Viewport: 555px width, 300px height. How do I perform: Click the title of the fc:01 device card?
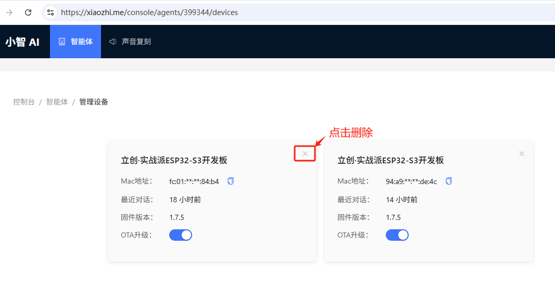click(174, 161)
